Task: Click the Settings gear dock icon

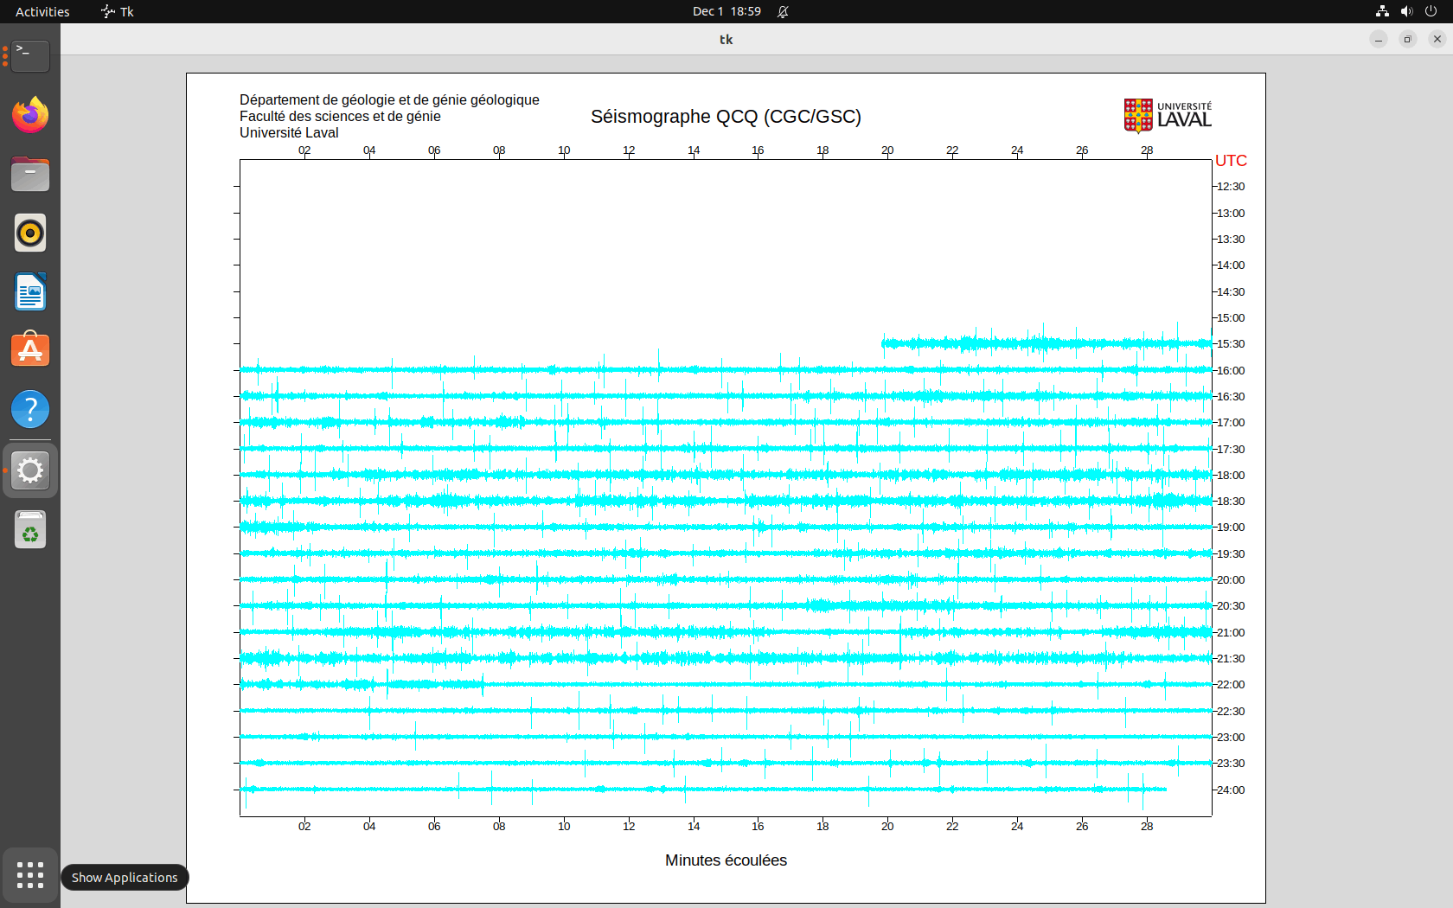Action: pos(30,470)
